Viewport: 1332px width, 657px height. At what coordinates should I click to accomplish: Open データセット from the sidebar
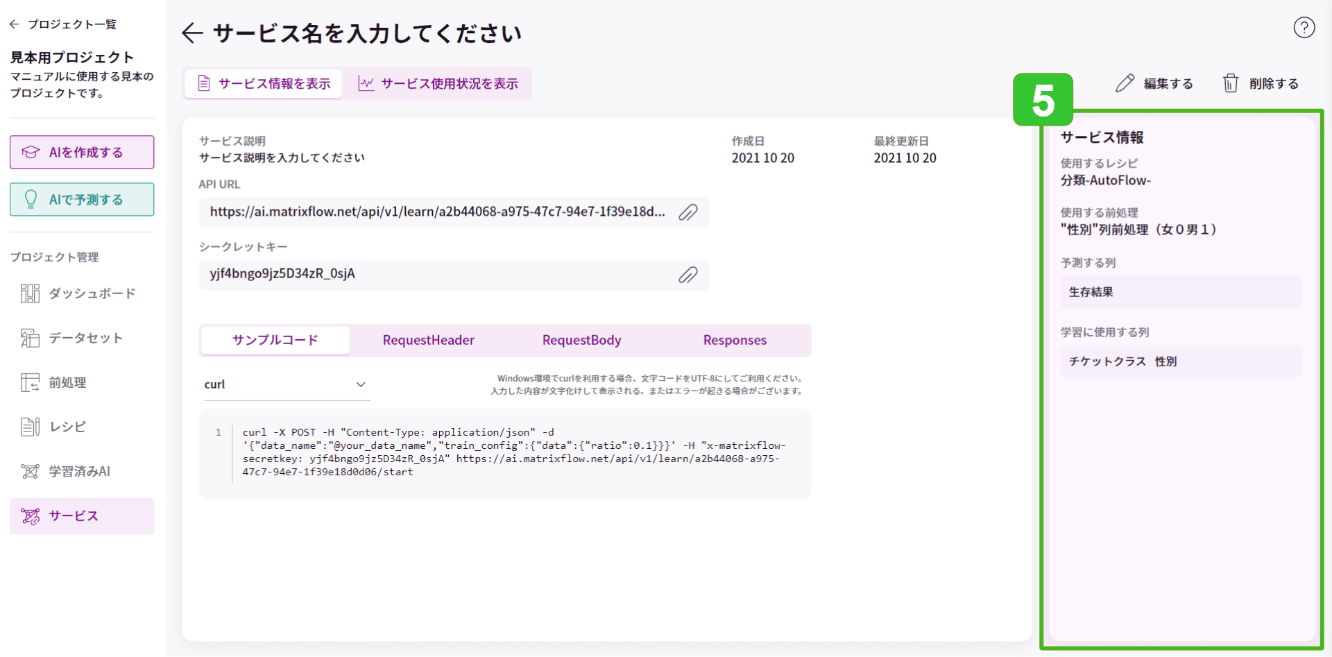pos(82,338)
